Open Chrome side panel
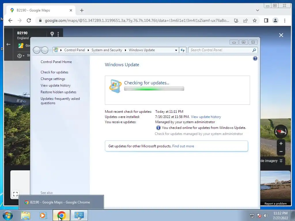Image resolution: width=295 pixels, height=221 pixels. pos(266,20)
